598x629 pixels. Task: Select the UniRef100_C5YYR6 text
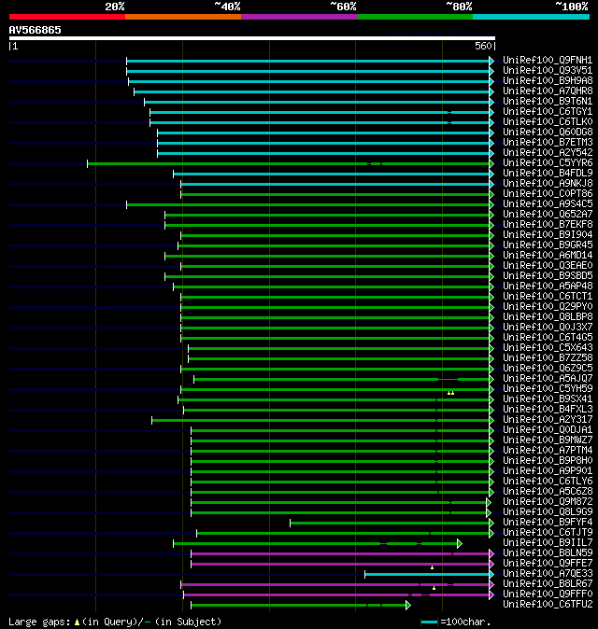coord(548,163)
